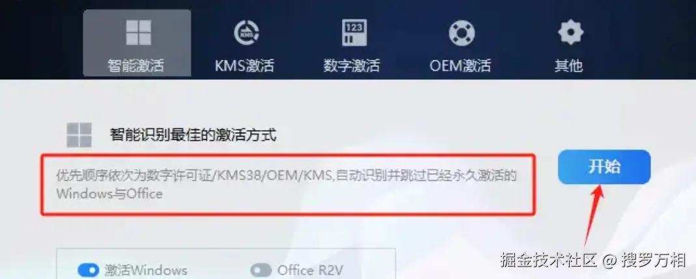Click the 智能识别最佳的激活方式 heading

pos(193,134)
